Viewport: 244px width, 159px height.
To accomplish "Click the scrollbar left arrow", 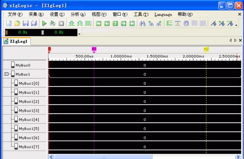I will tap(51, 157).
